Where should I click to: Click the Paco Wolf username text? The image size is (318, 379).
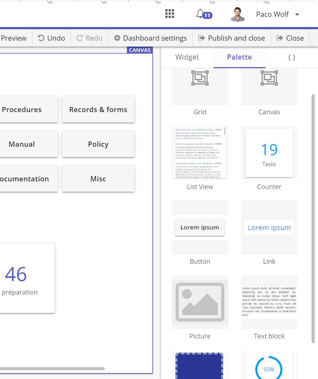pyautogui.click(x=272, y=14)
